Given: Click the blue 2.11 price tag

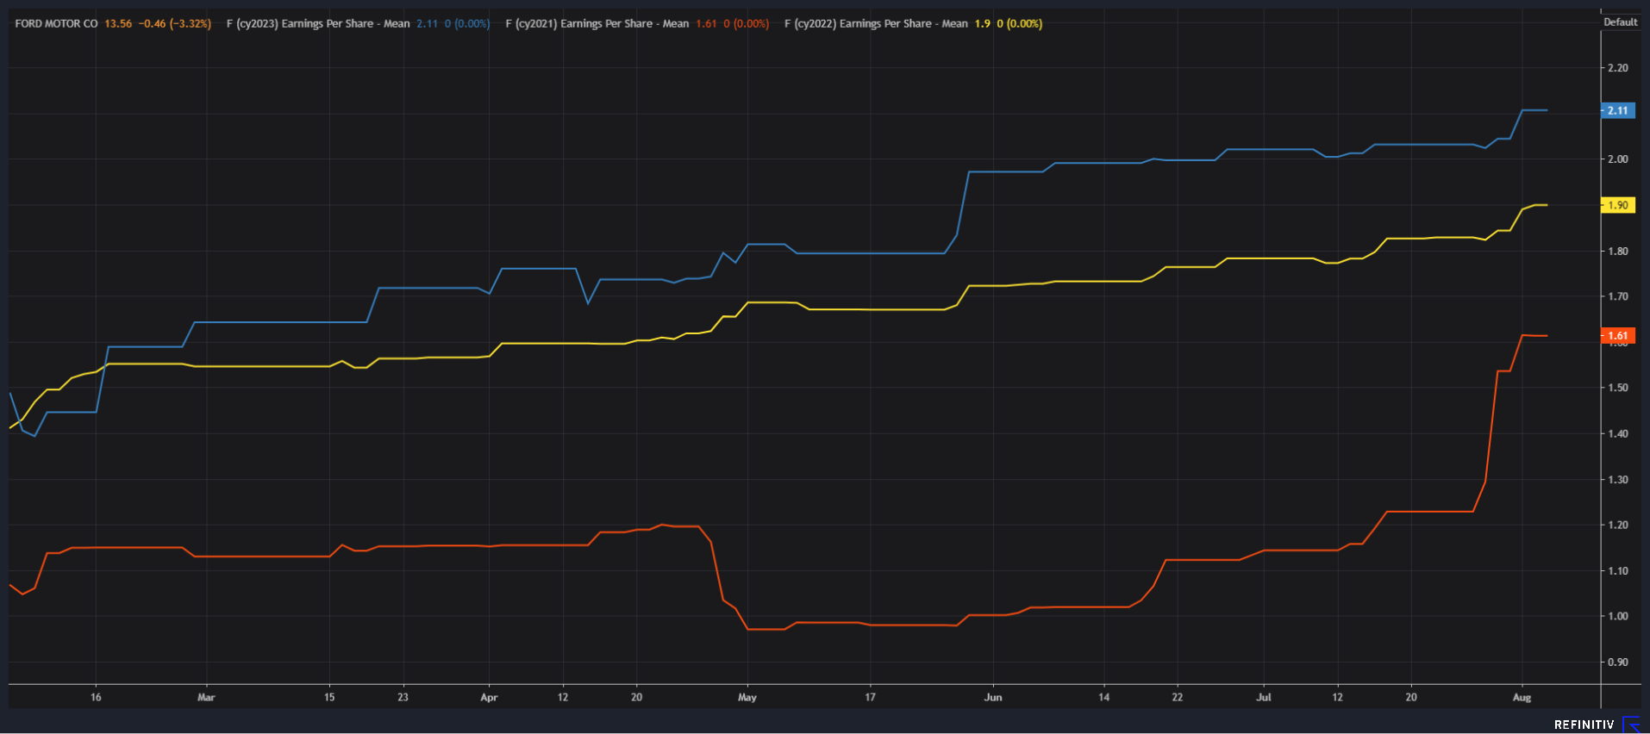Looking at the screenshot, I should tap(1617, 110).
